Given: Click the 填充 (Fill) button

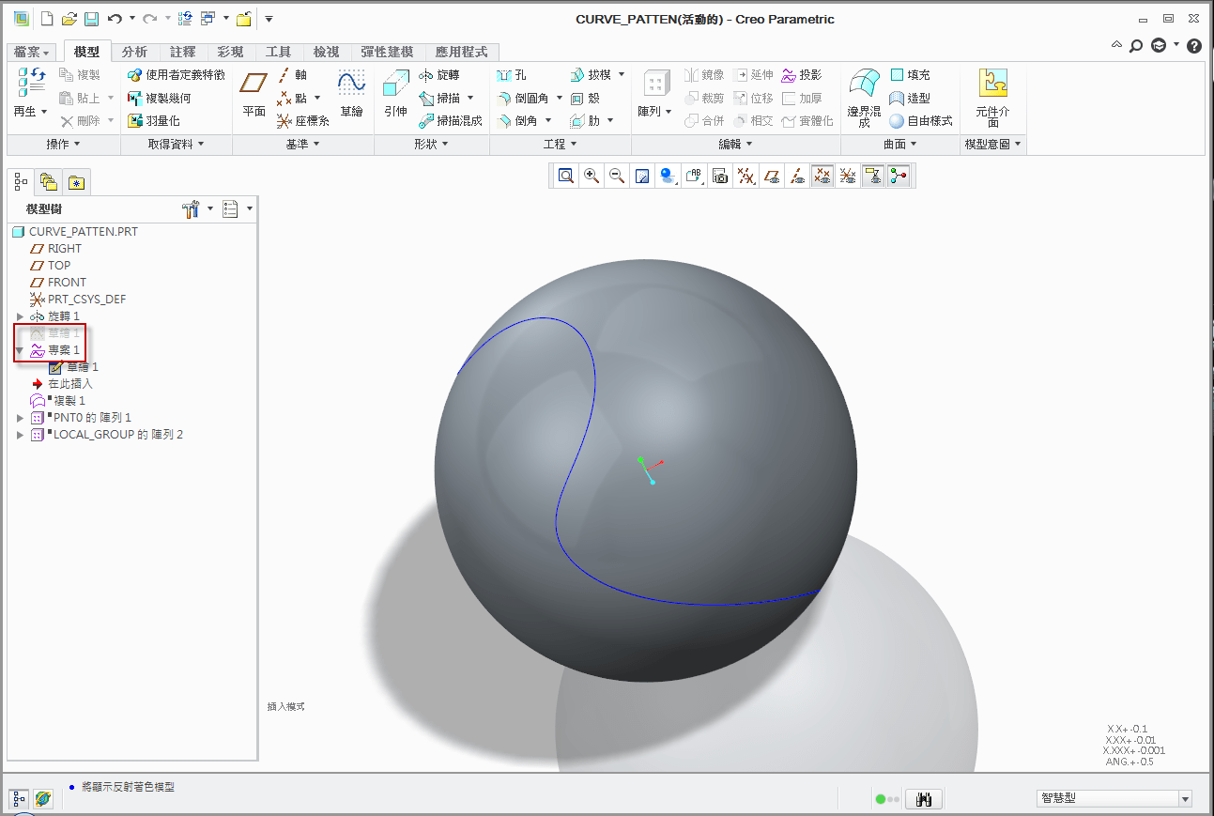Looking at the screenshot, I should pos(910,75).
